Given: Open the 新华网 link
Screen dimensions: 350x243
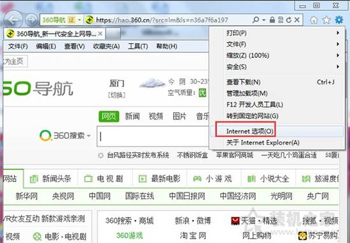Looking at the screenshot, I should point(26,196).
